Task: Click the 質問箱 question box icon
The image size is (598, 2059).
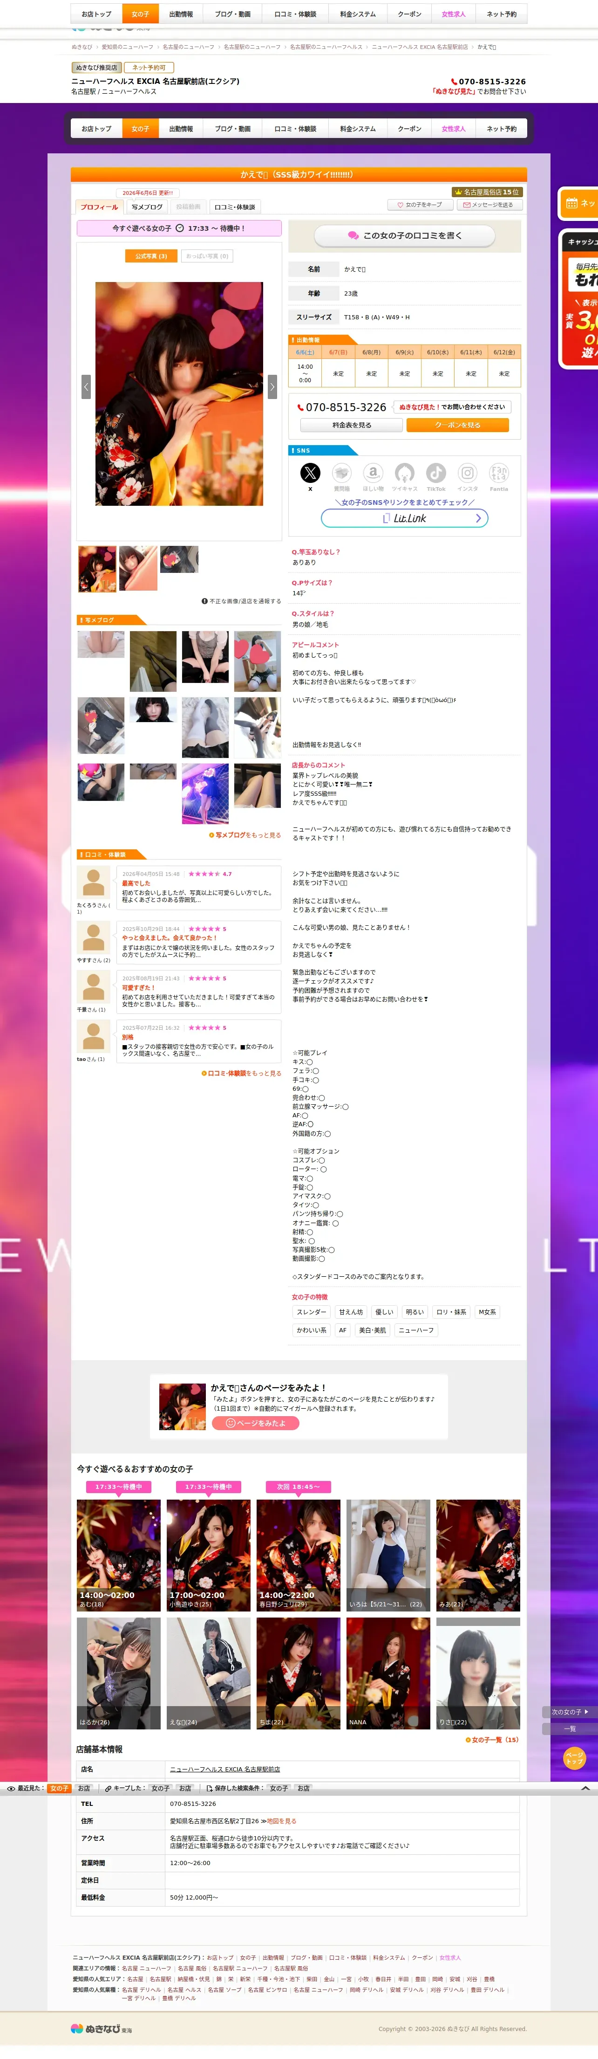Action: pyautogui.click(x=342, y=472)
